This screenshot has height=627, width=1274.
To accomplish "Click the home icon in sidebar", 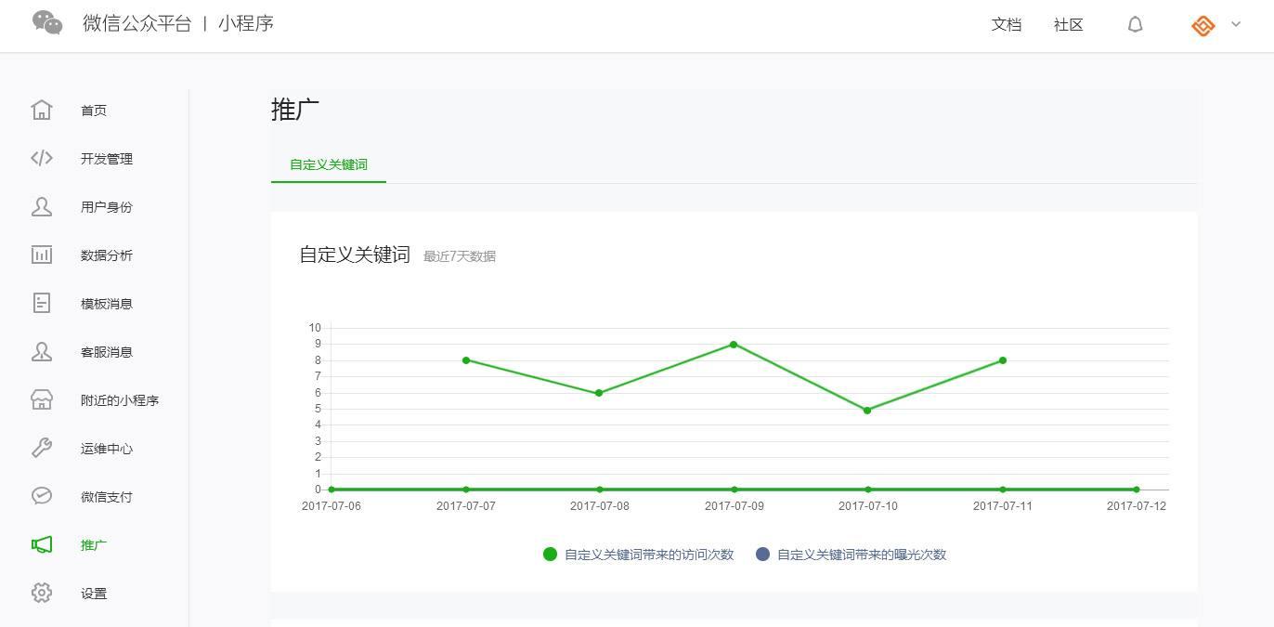I will [x=42, y=111].
